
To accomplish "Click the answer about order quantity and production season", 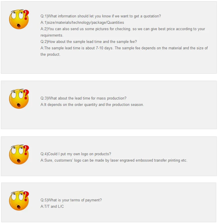I will (92, 105).
